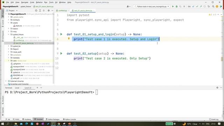Expand the basics folder
This screenshot has width=224, height=126.
(x=8, y=29)
